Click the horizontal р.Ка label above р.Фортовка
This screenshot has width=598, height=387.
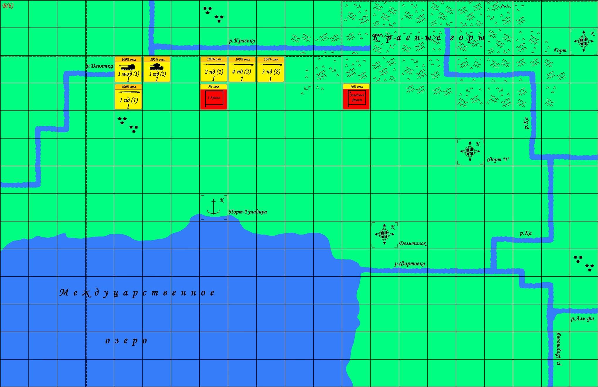pos(526,233)
